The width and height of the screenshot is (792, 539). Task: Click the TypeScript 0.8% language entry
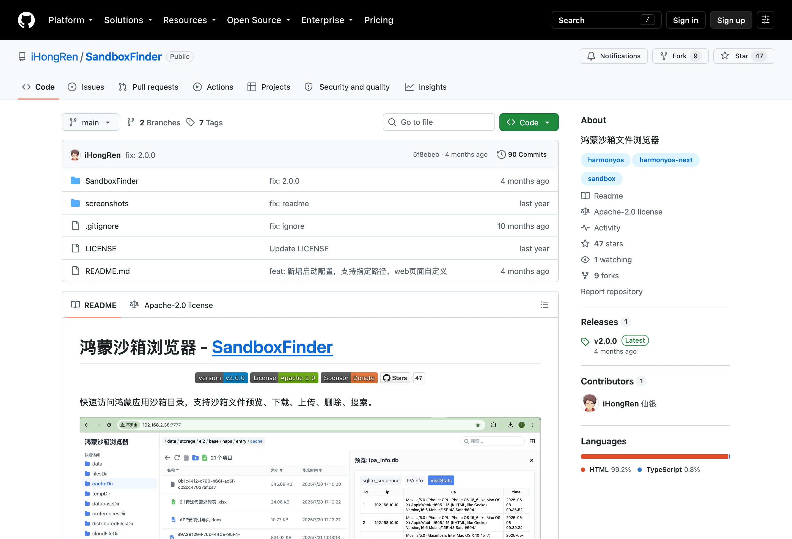click(x=668, y=469)
